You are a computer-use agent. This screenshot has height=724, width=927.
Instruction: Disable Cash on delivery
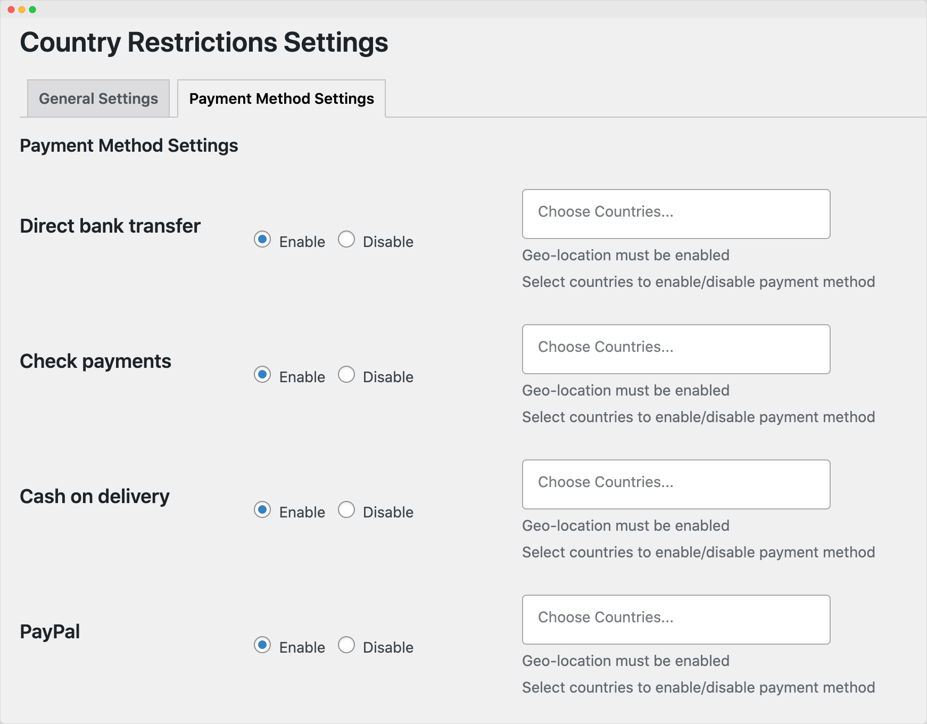(347, 510)
